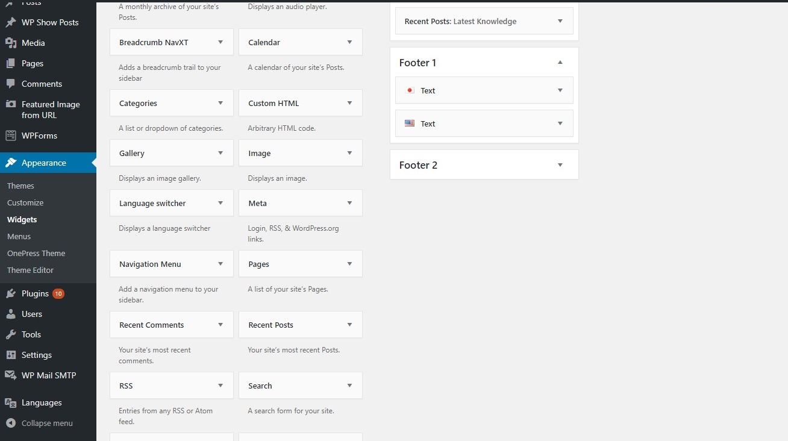This screenshot has height=441, width=788.
Task: Click the Comments bubble icon
Action: [11, 84]
